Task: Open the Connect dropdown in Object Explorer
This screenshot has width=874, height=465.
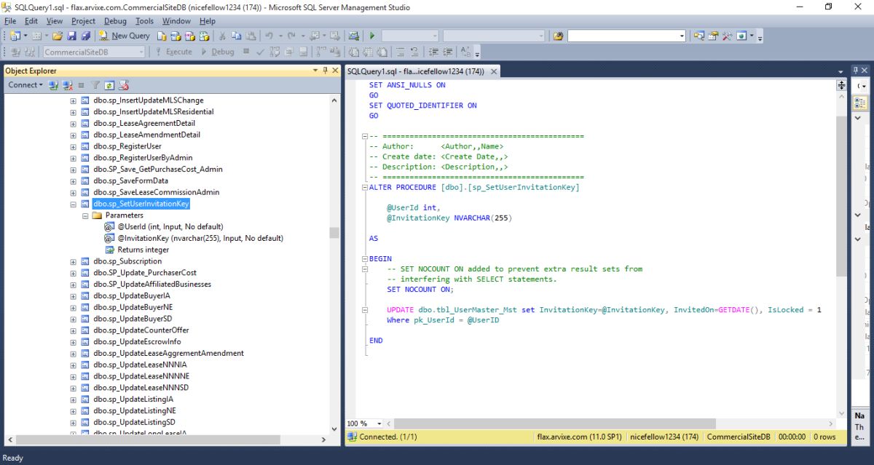Action: point(25,85)
